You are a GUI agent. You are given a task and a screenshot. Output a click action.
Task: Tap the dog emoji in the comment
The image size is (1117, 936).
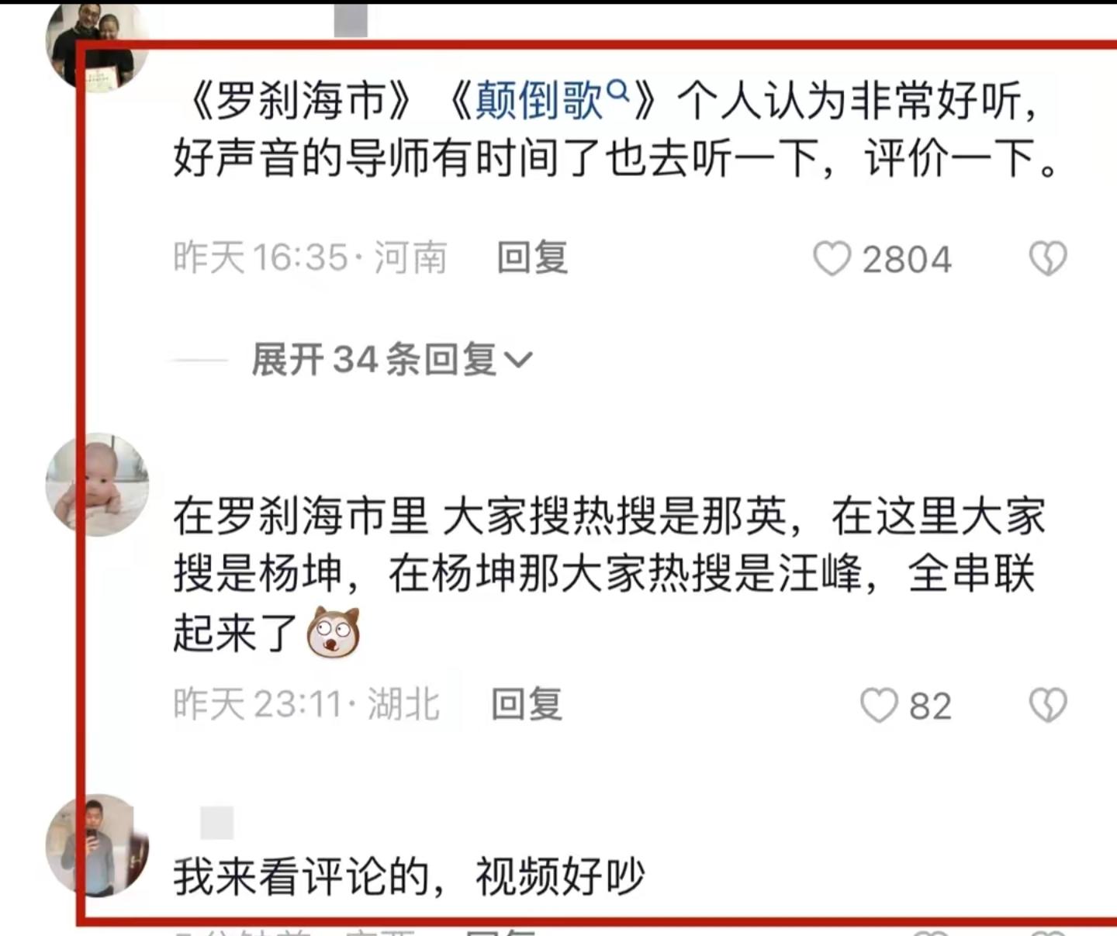[334, 632]
